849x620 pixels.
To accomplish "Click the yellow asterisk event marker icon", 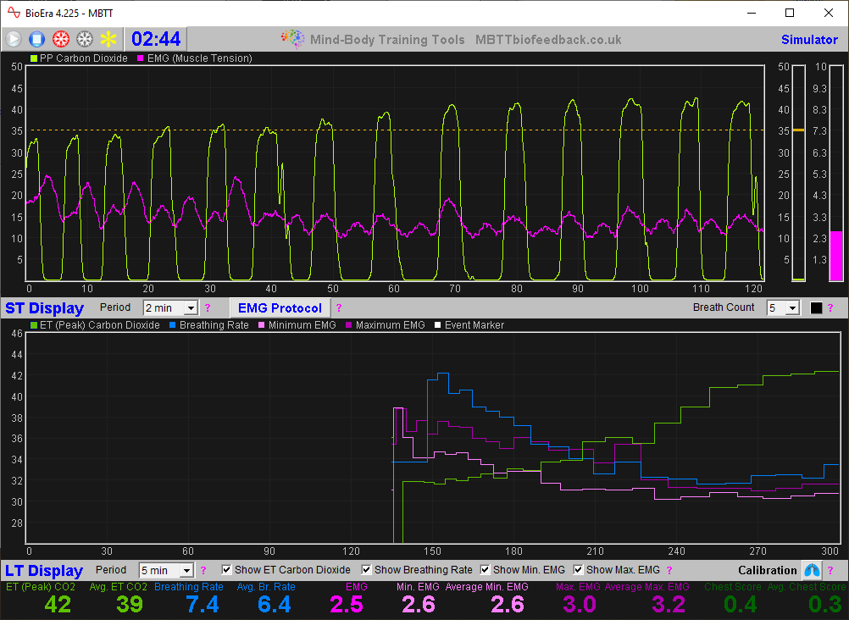I will click(x=107, y=38).
